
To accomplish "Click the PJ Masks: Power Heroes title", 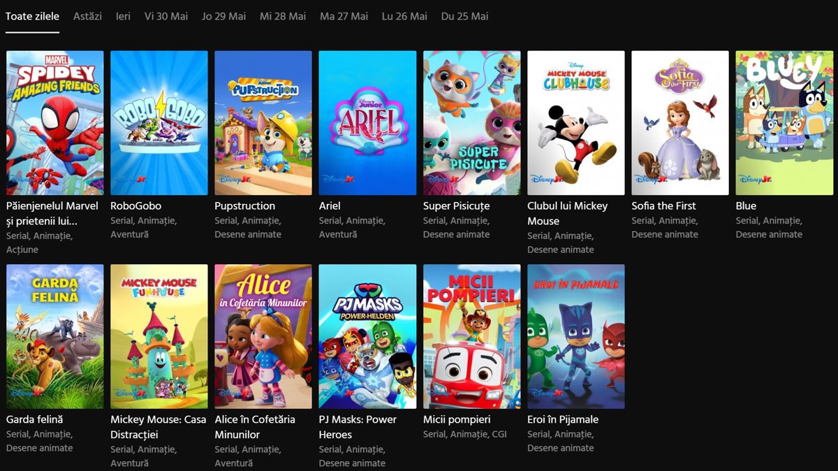I will [x=358, y=427].
